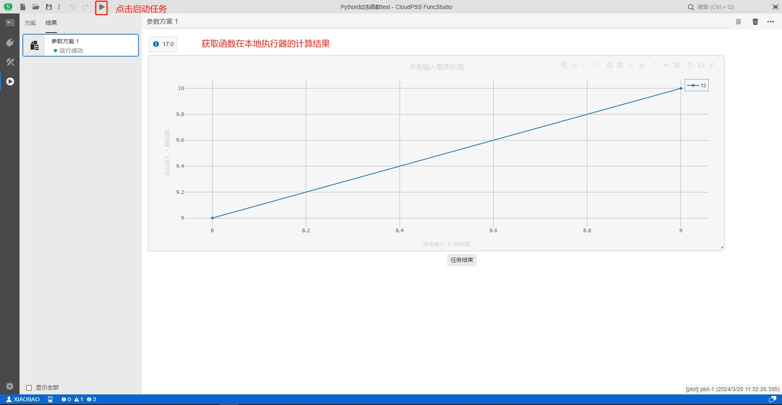The height and width of the screenshot is (405, 782).
Task: Click the error count 0 indicator
Action: tap(66, 399)
